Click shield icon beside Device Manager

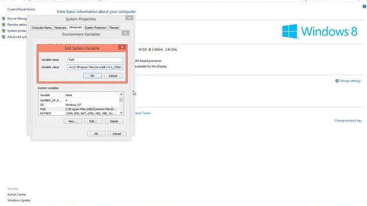(x=3, y=18)
